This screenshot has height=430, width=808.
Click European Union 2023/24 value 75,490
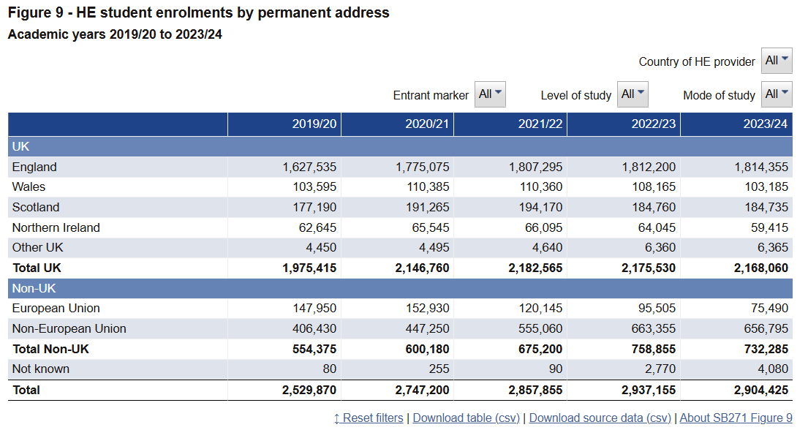770,309
